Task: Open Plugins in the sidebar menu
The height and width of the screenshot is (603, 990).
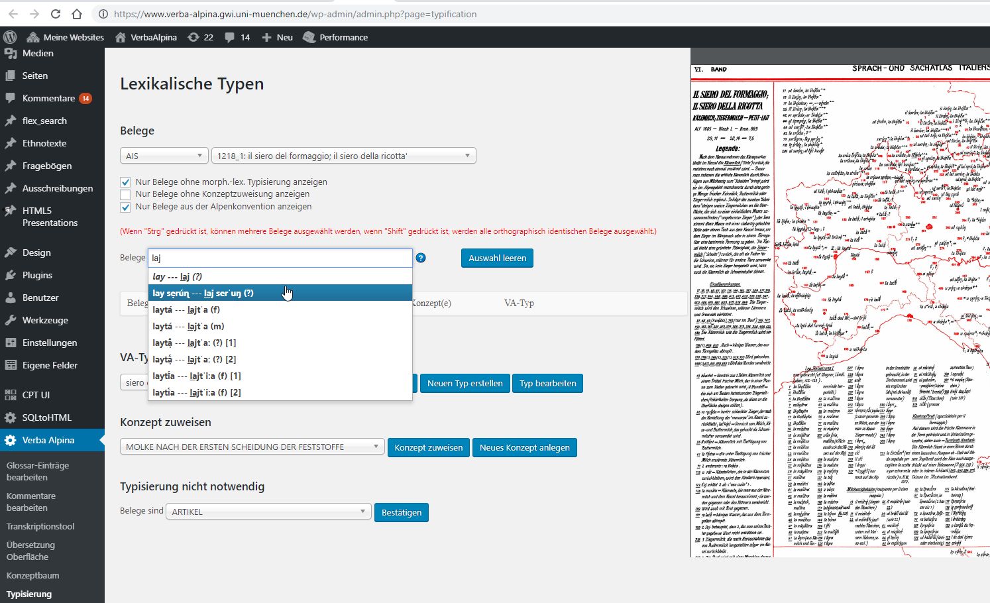Action: (37, 275)
